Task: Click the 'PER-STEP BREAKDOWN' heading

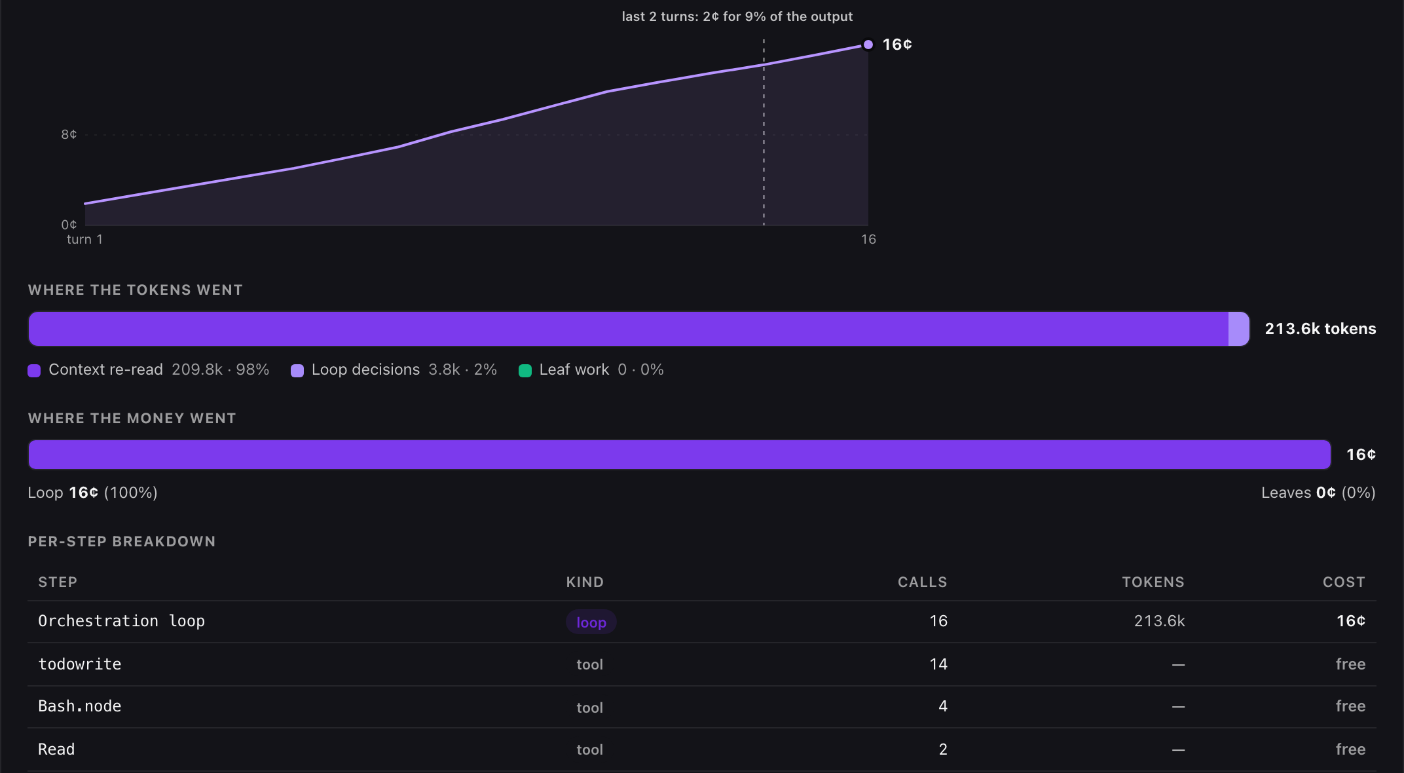Action: coord(121,542)
